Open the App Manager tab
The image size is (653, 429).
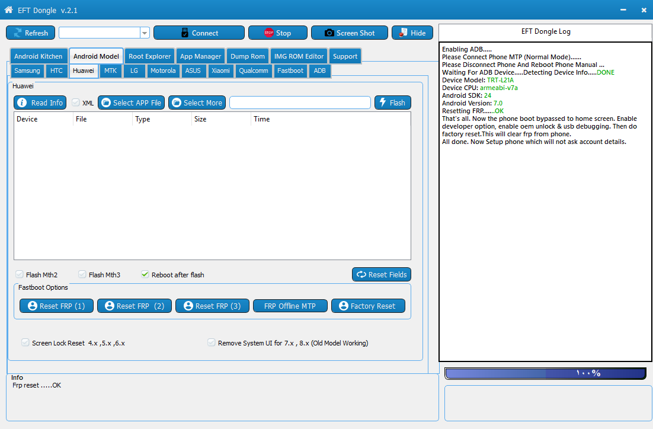[x=200, y=56]
